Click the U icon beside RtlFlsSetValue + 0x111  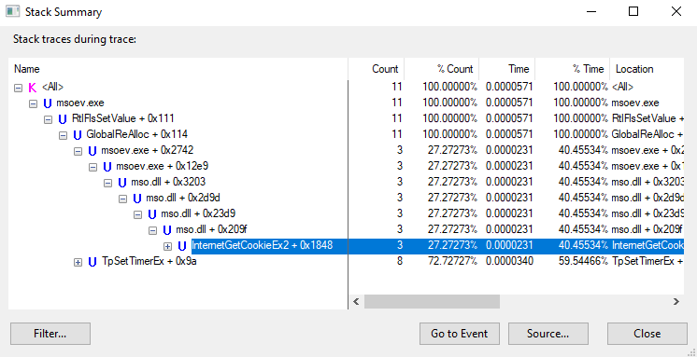pos(63,119)
